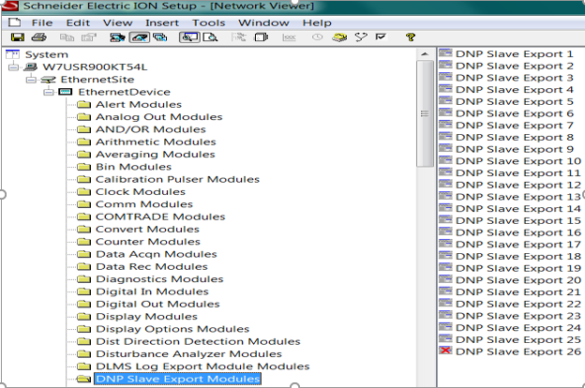Click the toolbar icon right of Properties

point(117,37)
